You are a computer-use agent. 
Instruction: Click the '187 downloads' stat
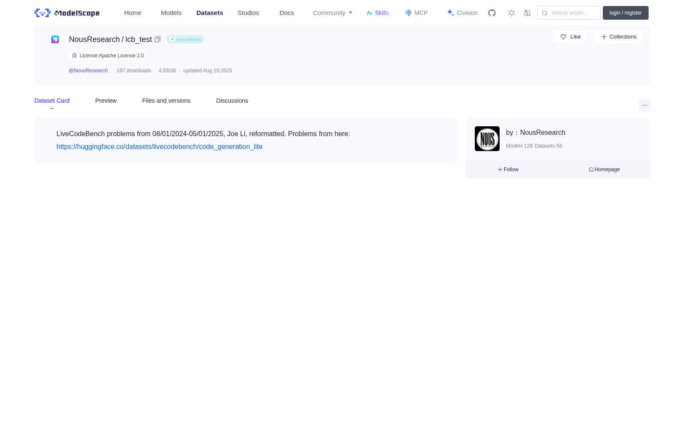pyautogui.click(x=134, y=71)
